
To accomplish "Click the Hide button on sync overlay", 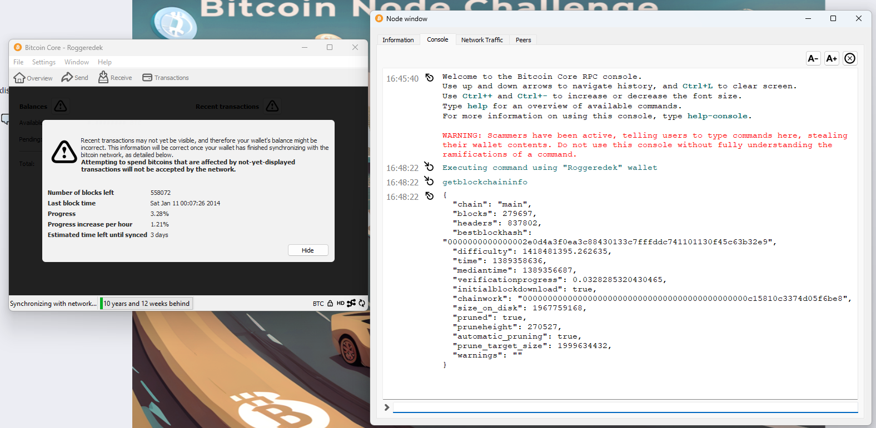I will pos(308,250).
